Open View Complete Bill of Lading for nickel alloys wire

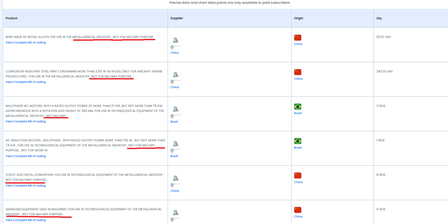point(25,42)
